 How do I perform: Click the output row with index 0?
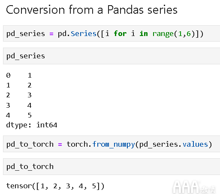click(x=19, y=75)
